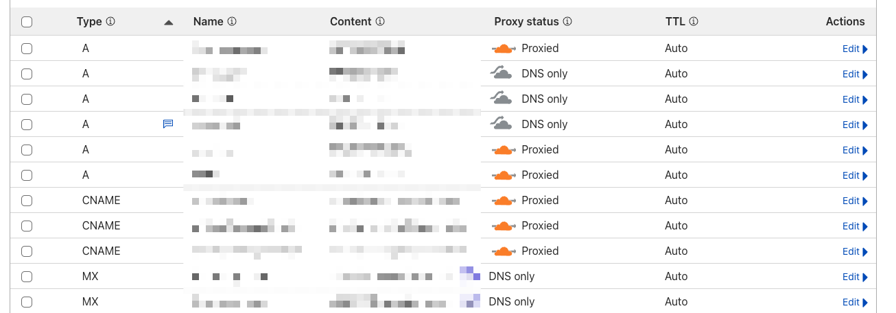
Task: Click the info icon next to Type header
Action: point(110,22)
